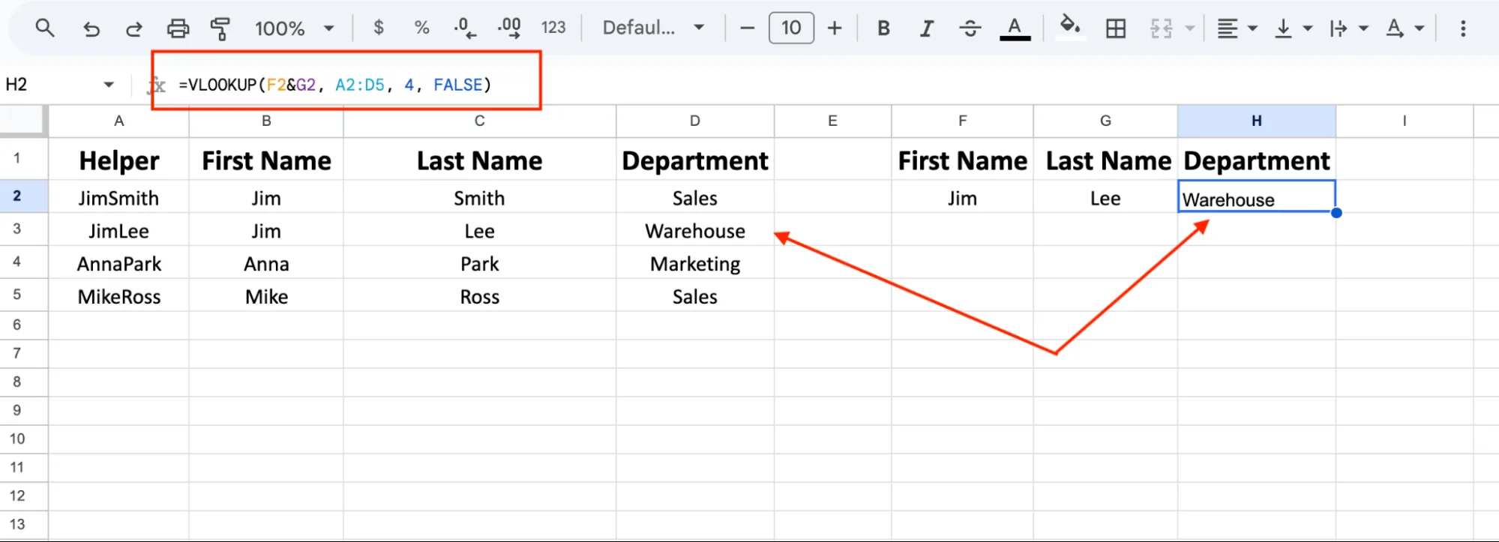
Task: Click the blue fill handle on H2
Action: click(x=1336, y=213)
